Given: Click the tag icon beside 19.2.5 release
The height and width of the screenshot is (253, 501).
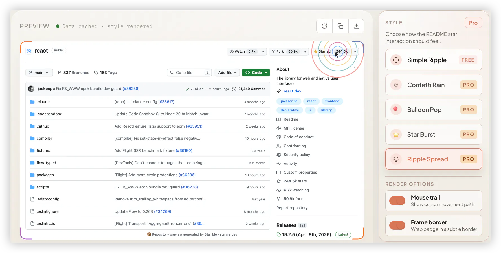Looking at the screenshot, I should tap(279, 234).
